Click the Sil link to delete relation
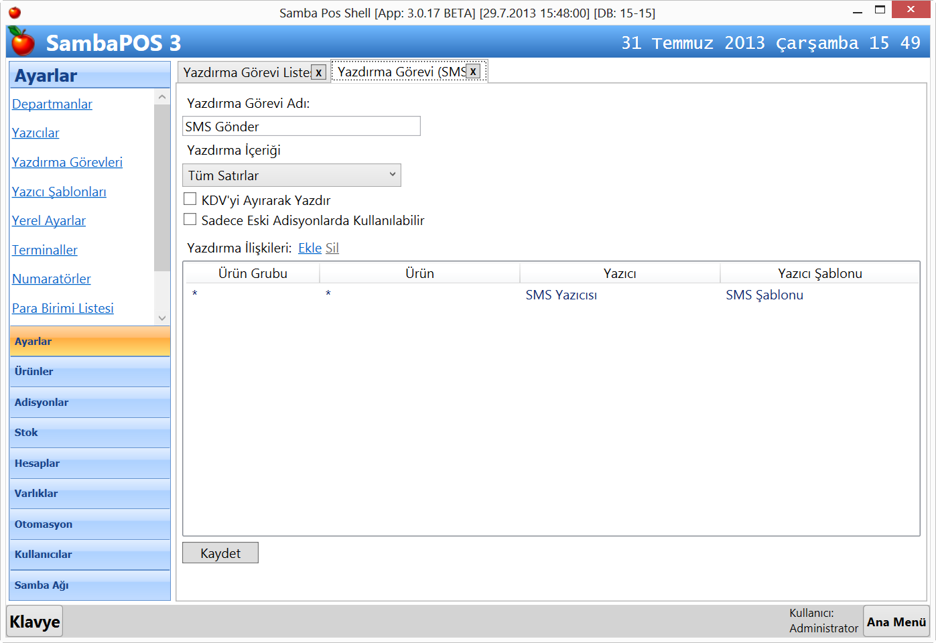Screen dimensions: 936x643 pos(332,248)
